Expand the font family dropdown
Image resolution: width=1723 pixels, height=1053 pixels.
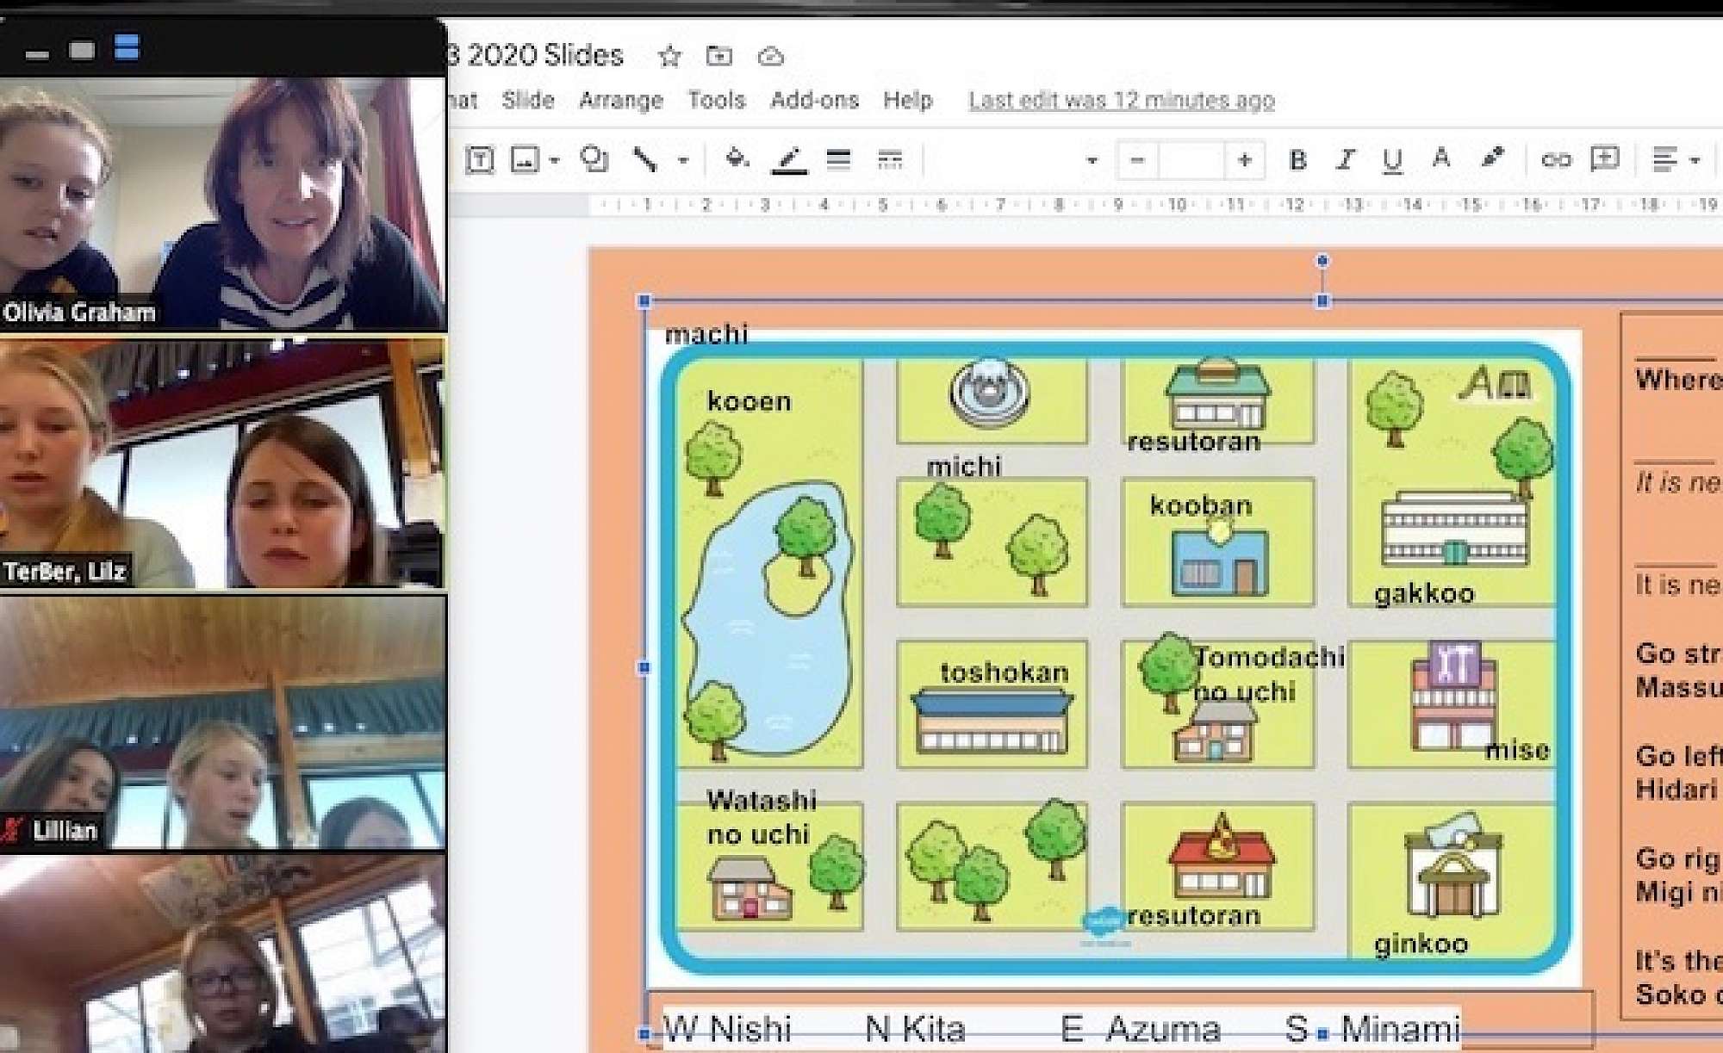pos(1092,160)
